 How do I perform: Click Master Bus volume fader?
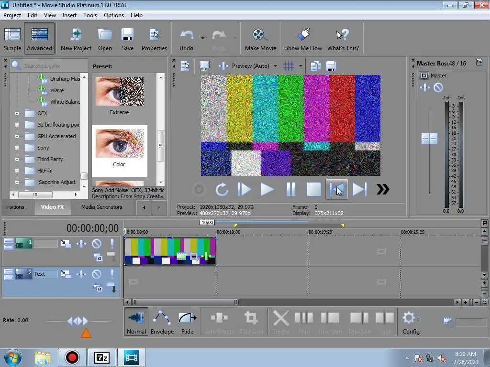coord(429,139)
